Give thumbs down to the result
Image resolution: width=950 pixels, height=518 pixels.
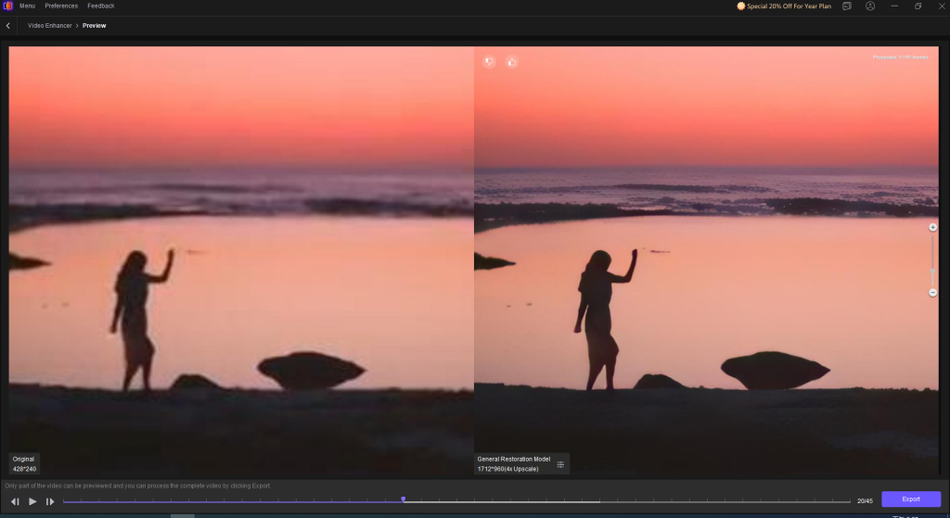tap(489, 62)
